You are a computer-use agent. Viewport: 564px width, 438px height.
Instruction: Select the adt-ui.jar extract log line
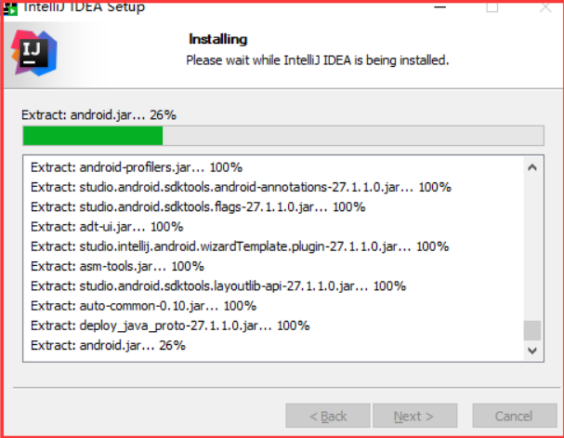click(x=107, y=227)
